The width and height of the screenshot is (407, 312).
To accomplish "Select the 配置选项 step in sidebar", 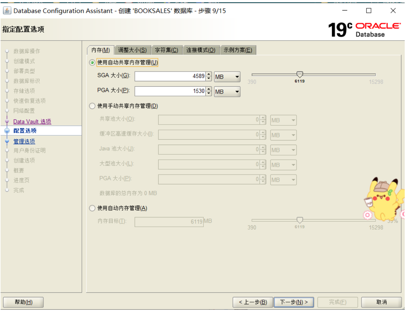I will (x=25, y=131).
